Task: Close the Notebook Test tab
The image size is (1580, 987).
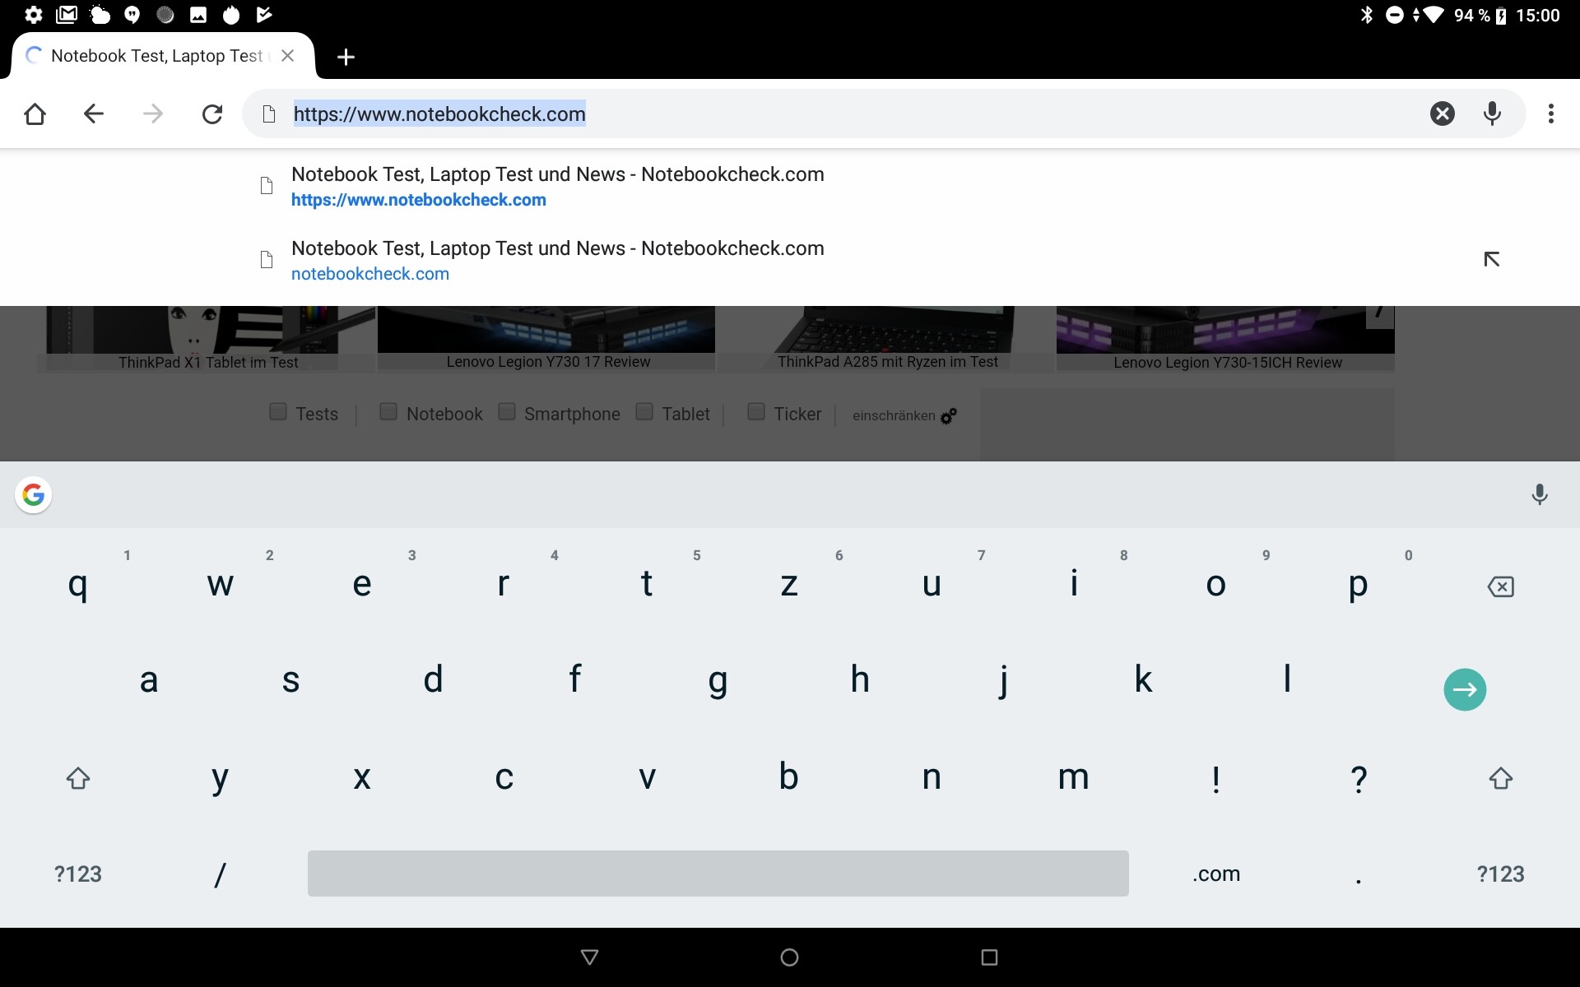Action: tap(287, 56)
